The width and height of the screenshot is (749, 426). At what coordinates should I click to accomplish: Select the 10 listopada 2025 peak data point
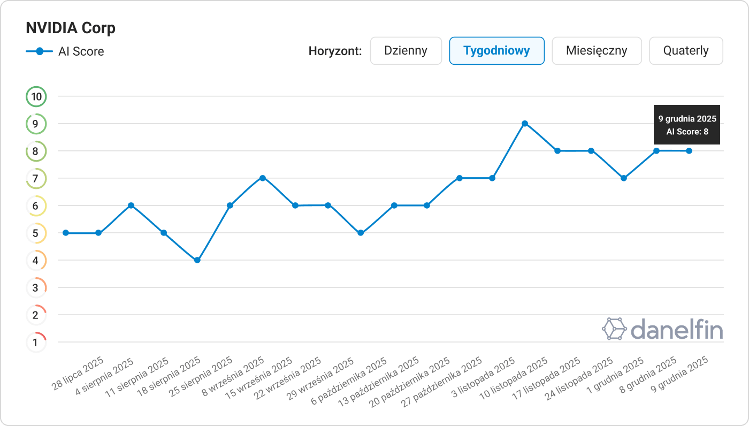point(525,124)
